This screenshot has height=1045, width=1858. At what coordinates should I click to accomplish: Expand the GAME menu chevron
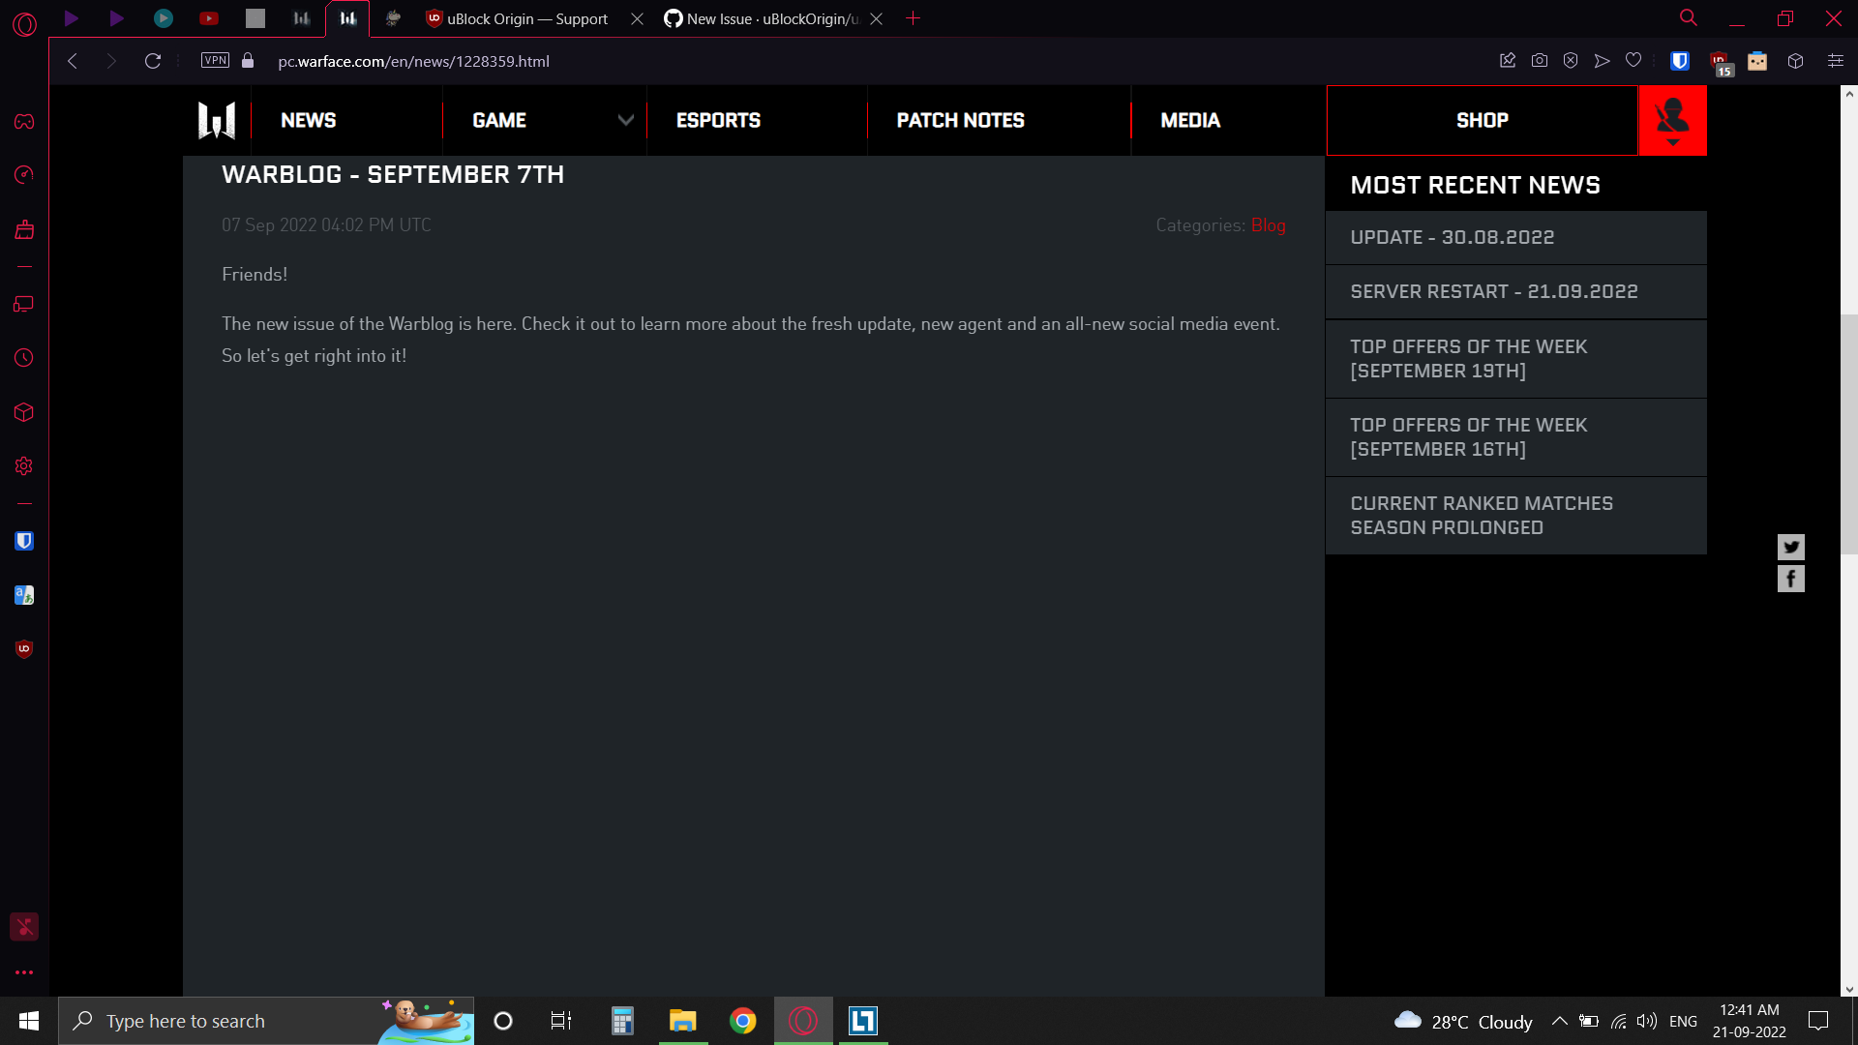(x=626, y=120)
